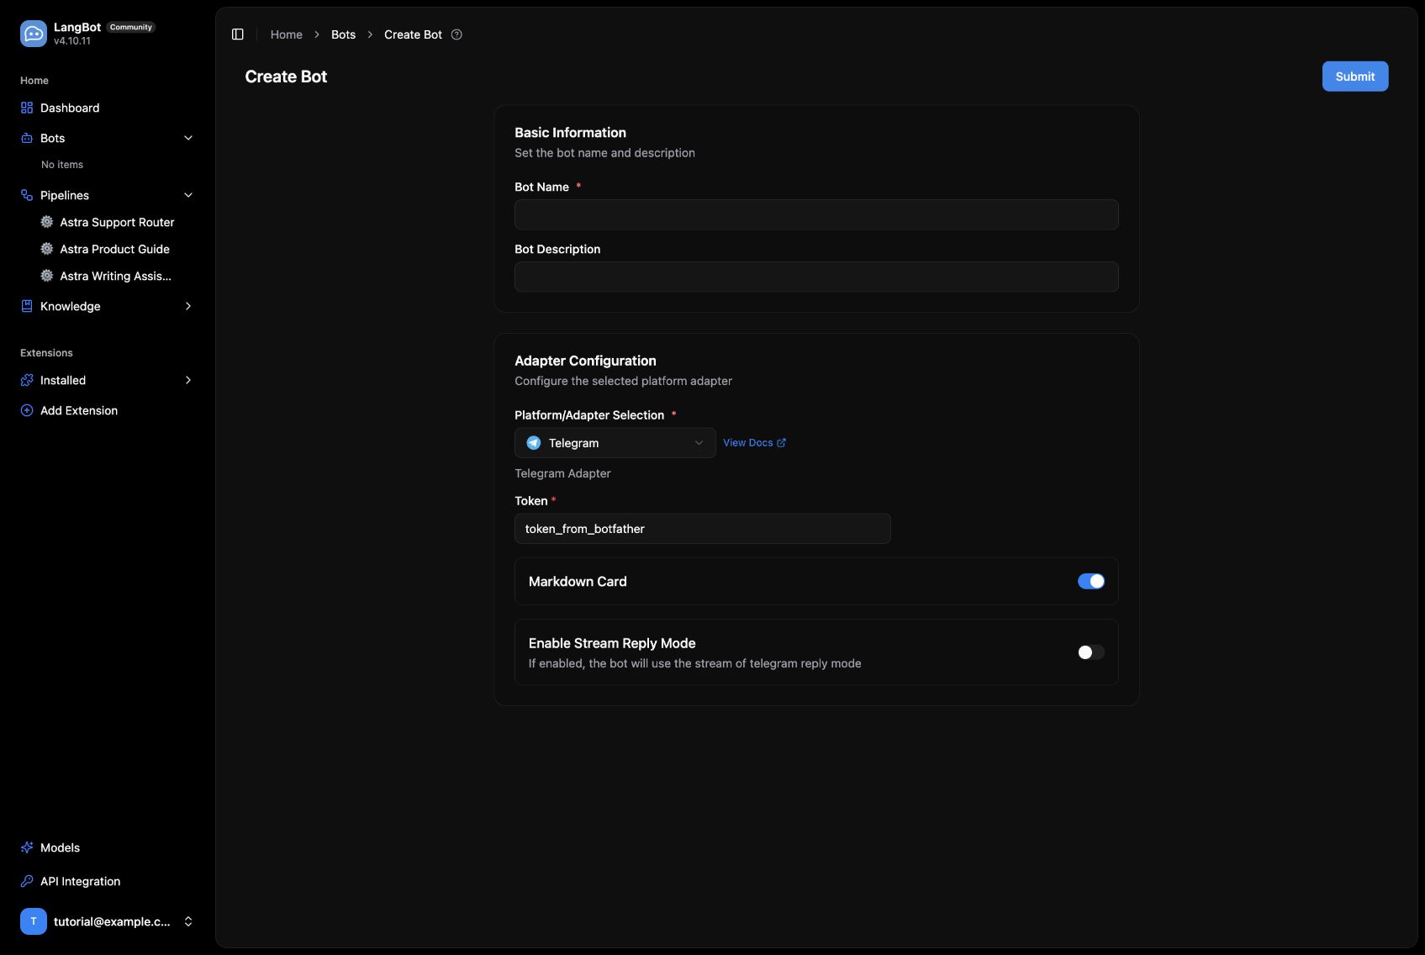
Task: Open the account switcher chevrons
Action: coord(188,921)
